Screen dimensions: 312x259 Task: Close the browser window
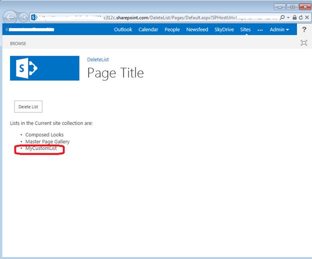tap(305, 7)
